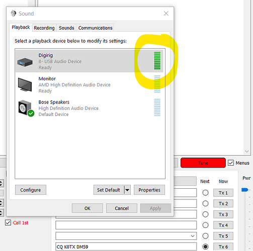Select the Next radio for Tx 4
This screenshot has height=251, width=253.
205,225
